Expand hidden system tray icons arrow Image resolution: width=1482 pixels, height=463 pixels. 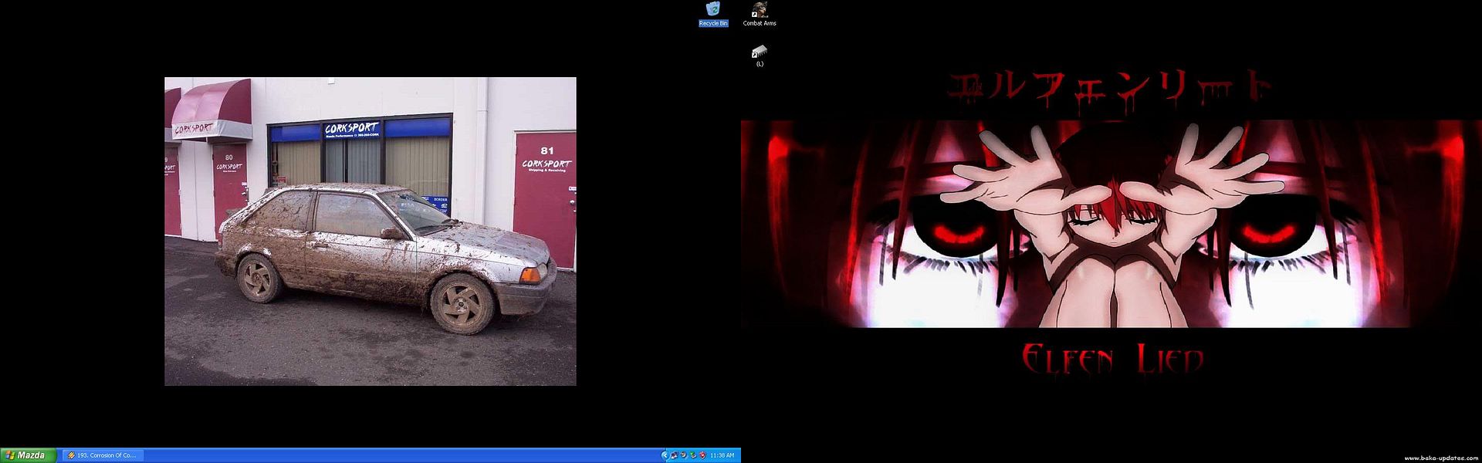pos(665,455)
